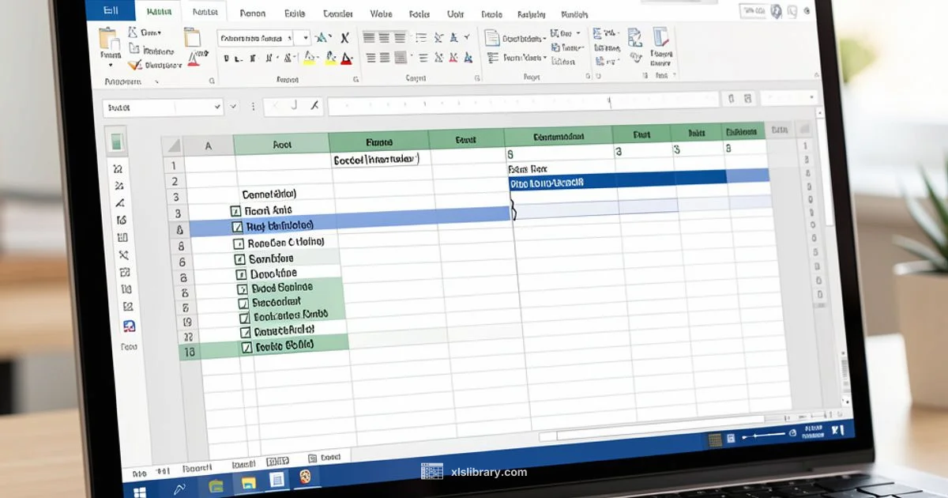Image resolution: width=948 pixels, height=498 pixels.
Task: Tick the checkbox in the last checklist row
Action: pos(246,345)
